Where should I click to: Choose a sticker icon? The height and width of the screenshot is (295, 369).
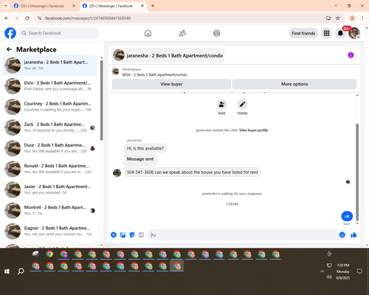tap(132, 235)
